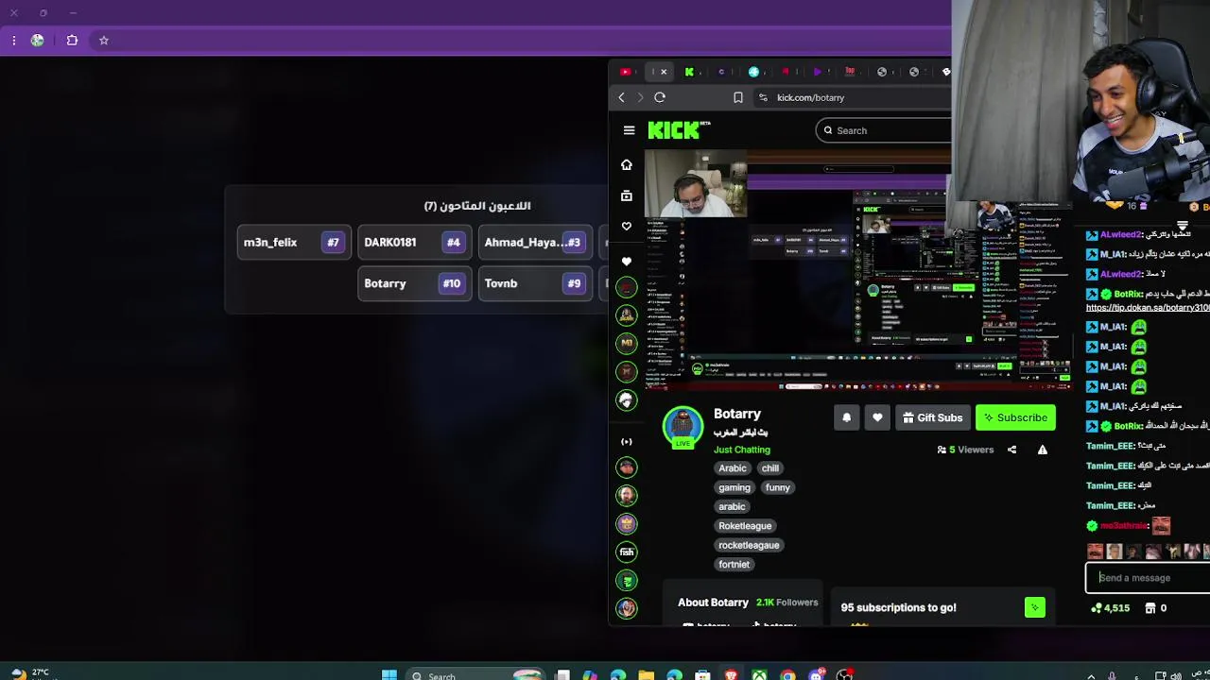
Task: Select the gaming tag
Action: (734, 487)
